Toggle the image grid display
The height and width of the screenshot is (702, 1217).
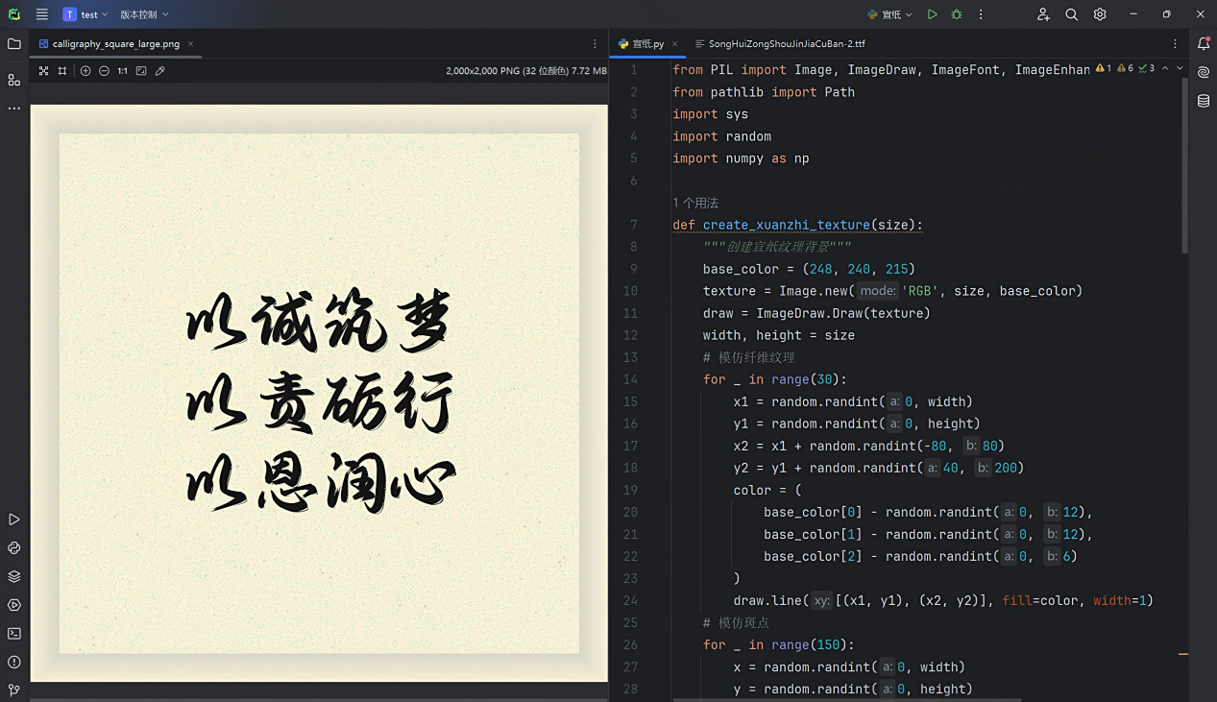pyautogui.click(x=62, y=71)
